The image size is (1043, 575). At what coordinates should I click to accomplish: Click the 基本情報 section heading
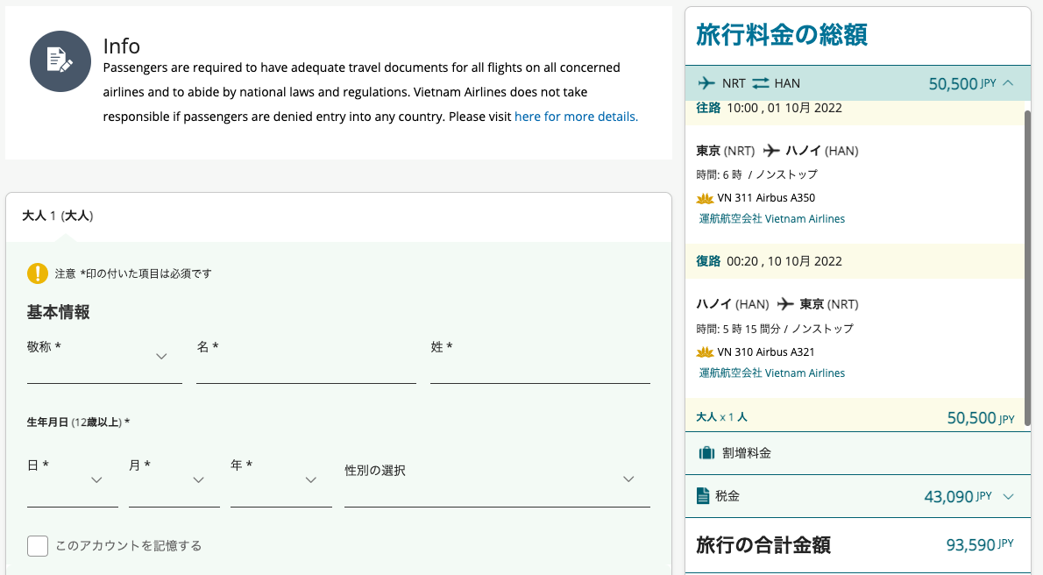pyautogui.click(x=58, y=312)
